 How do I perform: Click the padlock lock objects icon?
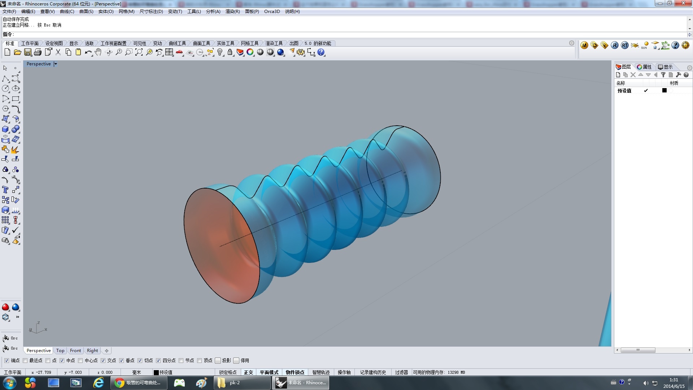coord(230,52)
